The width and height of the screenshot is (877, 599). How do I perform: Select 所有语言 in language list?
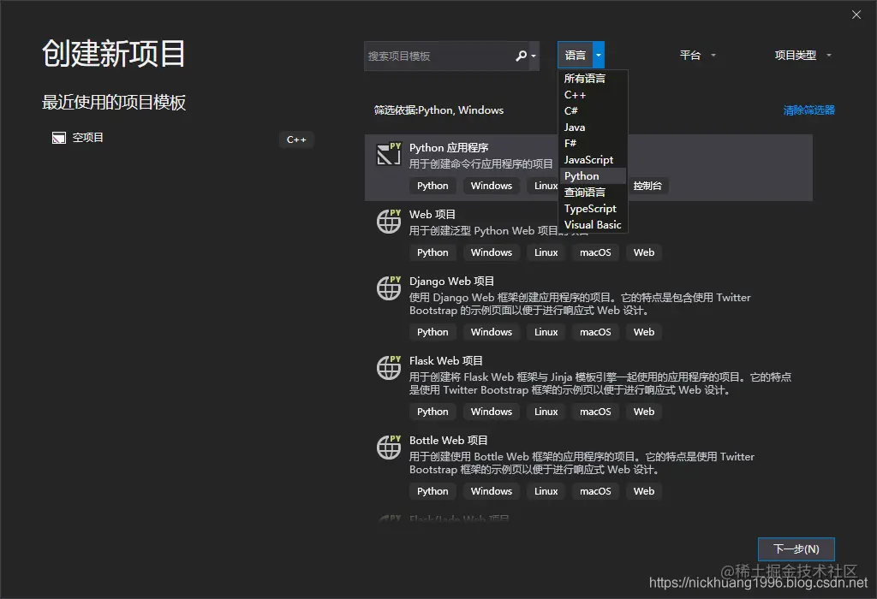pyautogui.click(x=593, y=78)
